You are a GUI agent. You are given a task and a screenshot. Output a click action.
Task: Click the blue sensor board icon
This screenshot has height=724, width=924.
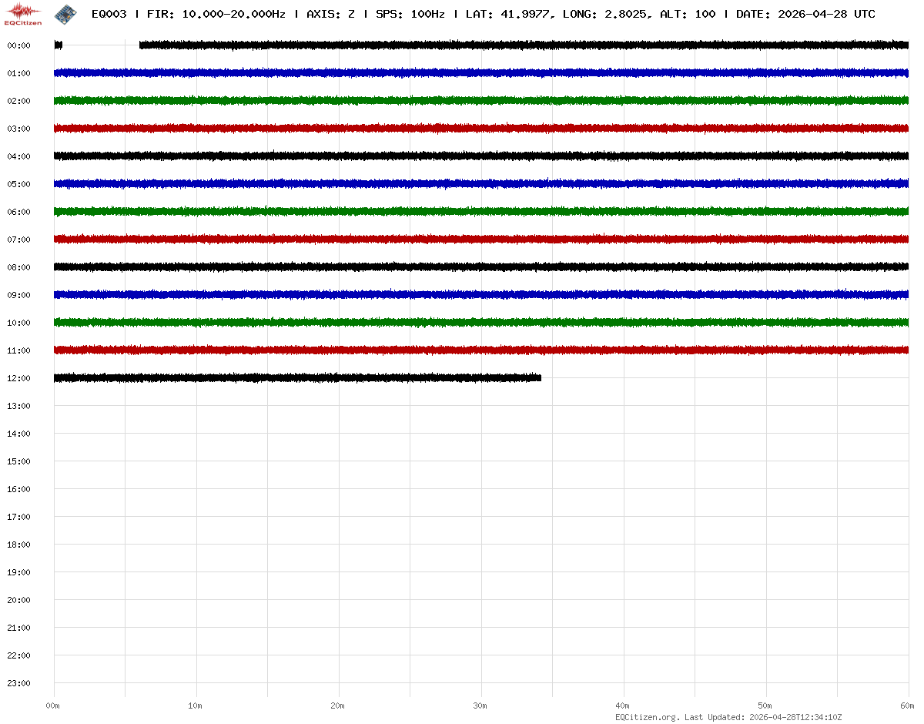65,14
